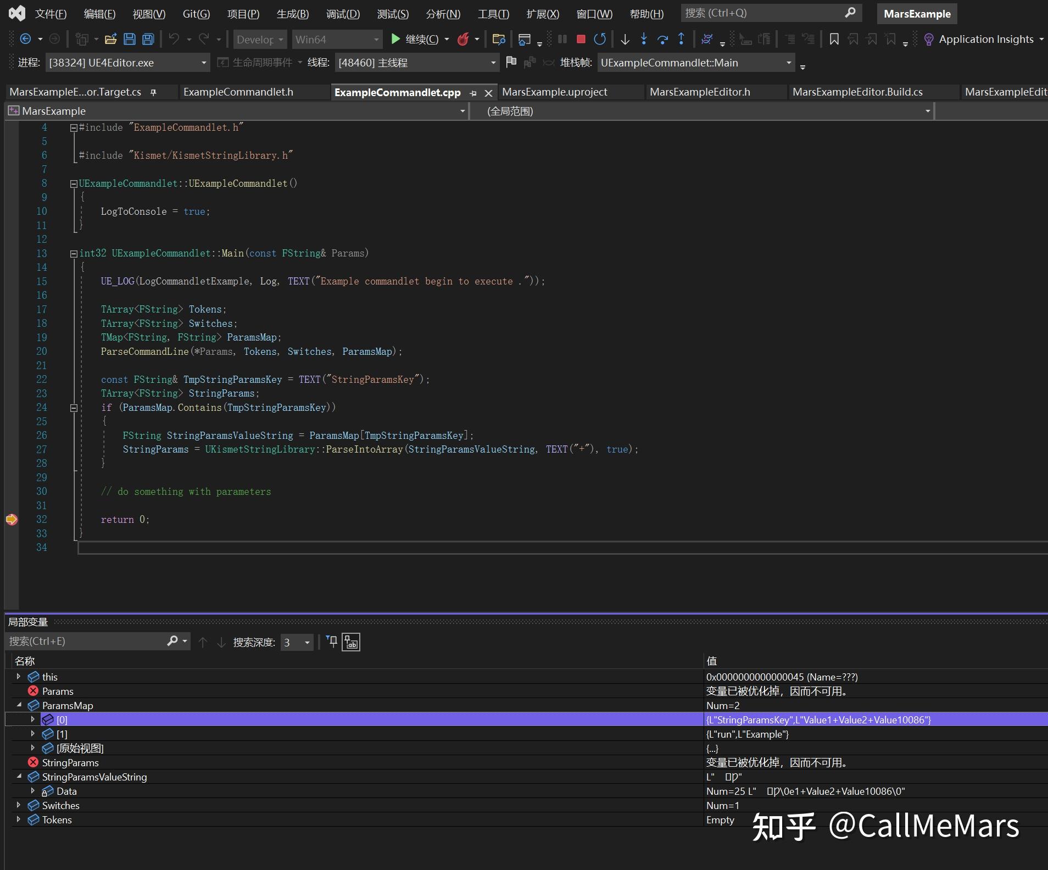Open the 文件(F) menu
This screenshot has height=870, width=1048.
coord(51,14)
